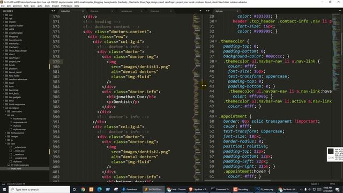
Task: Click line number 379 in gutter
Action: click(x=56, y=62)
